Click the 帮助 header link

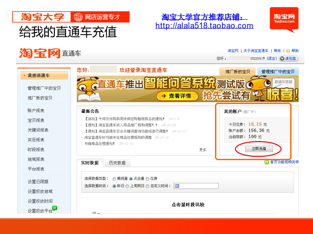295,51
